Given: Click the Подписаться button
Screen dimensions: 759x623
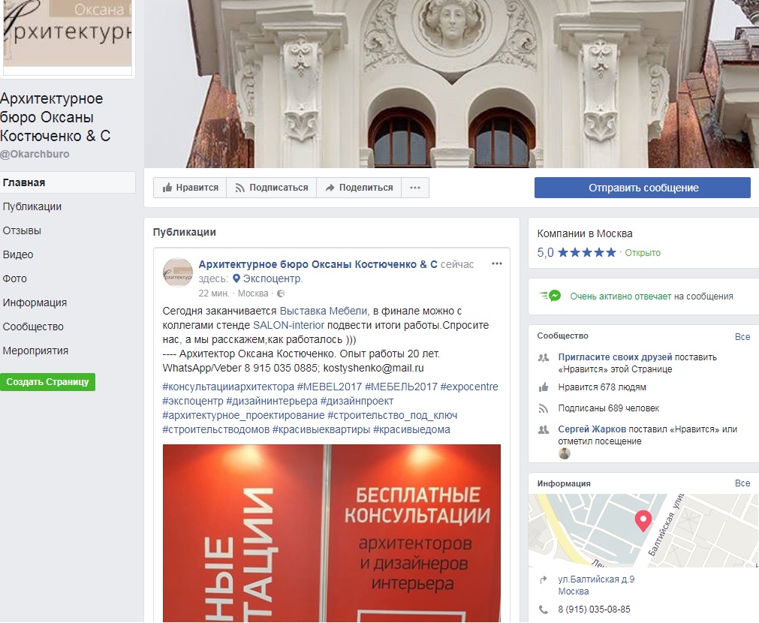Looking at the screenshot, I should 272,188.
